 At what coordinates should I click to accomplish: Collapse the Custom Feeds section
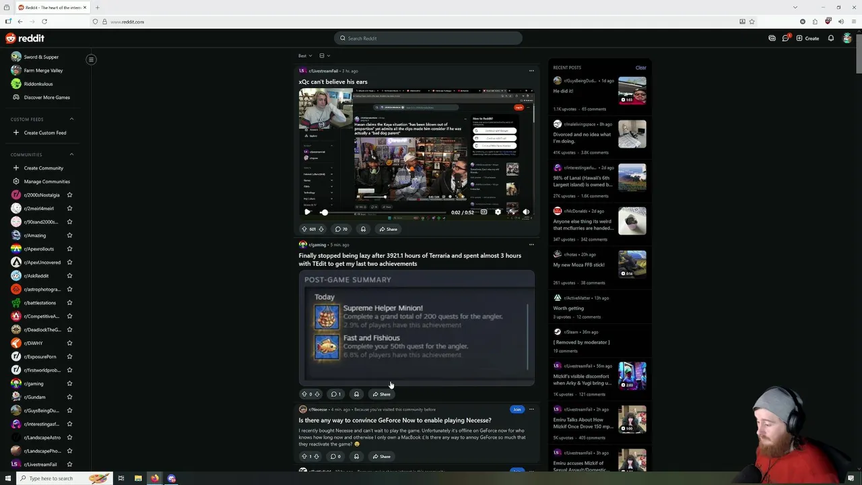71,119
